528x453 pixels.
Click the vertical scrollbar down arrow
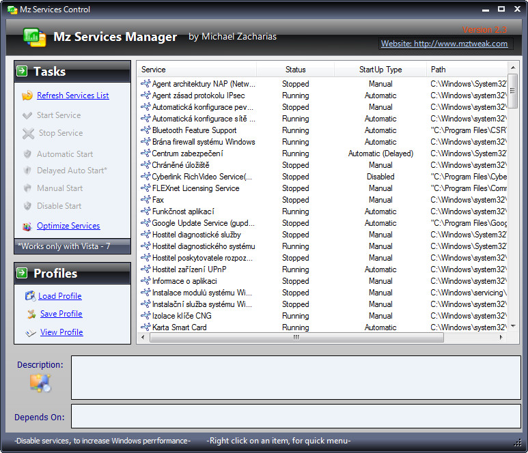click(x=513, y=326)
